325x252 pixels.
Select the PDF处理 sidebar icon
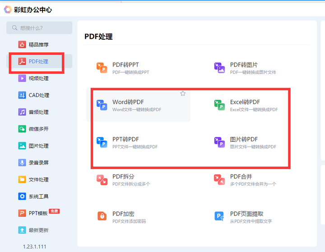tap(22, 61)
